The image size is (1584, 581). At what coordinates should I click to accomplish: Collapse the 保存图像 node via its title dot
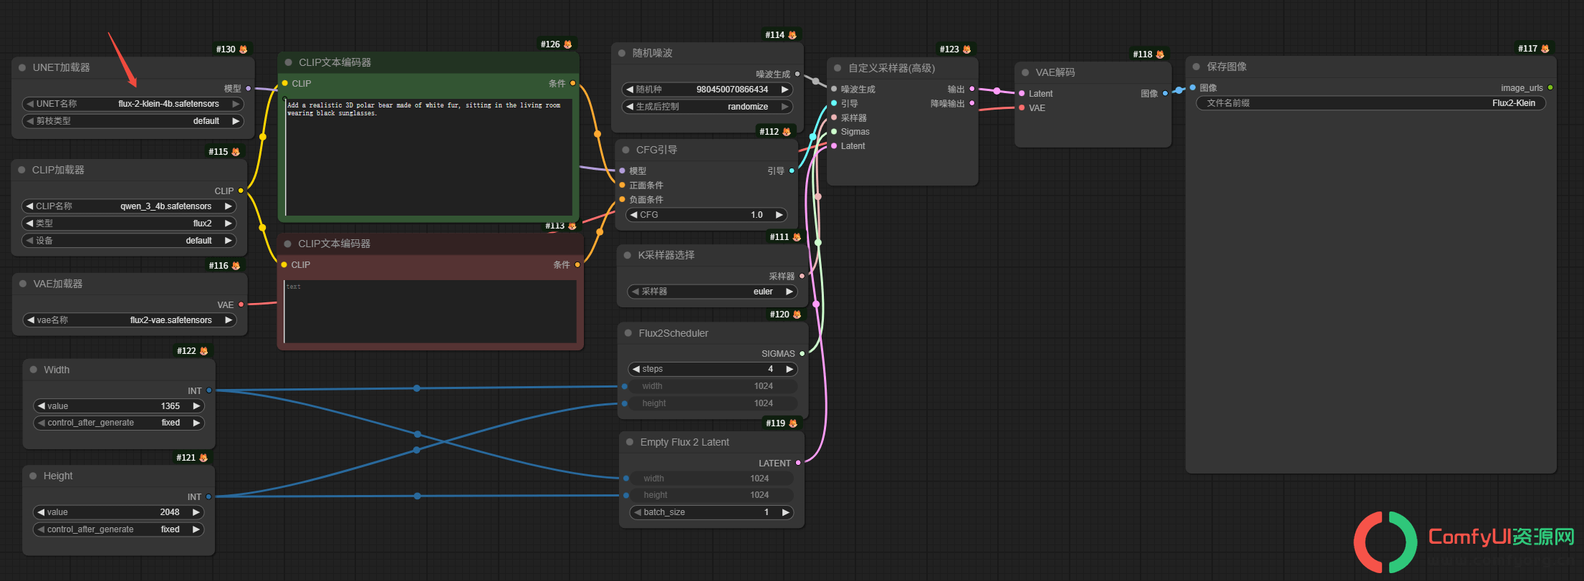[x=1196, y=67]
